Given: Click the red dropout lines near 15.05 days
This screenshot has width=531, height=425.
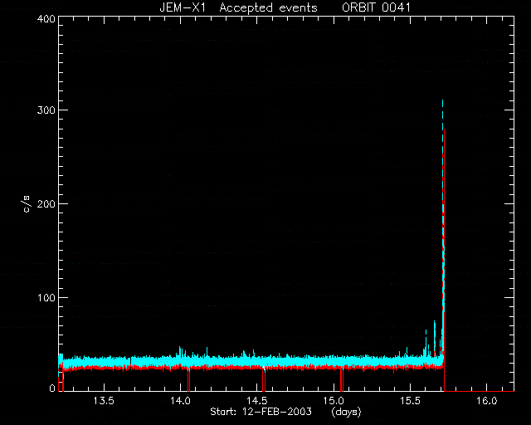Looking at the screenshot, I should point(342,380).
